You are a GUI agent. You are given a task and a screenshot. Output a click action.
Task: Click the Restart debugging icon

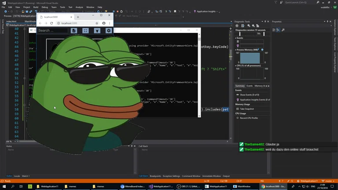(121, 11)
